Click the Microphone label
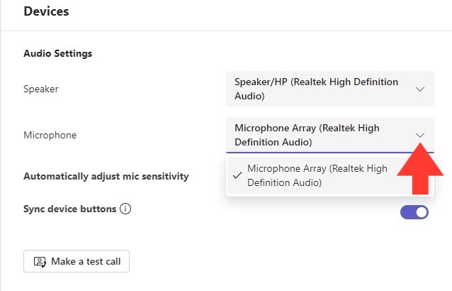This screenshot has width=452, height=291. tap(50, 135)
